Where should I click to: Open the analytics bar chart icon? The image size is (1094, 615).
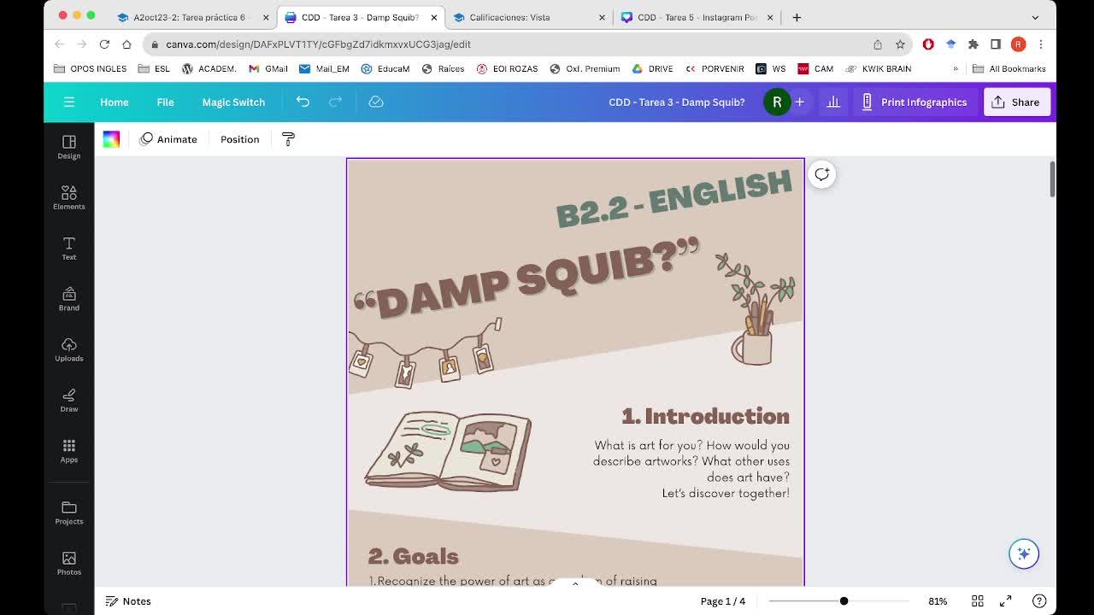[x=833, y=102]
